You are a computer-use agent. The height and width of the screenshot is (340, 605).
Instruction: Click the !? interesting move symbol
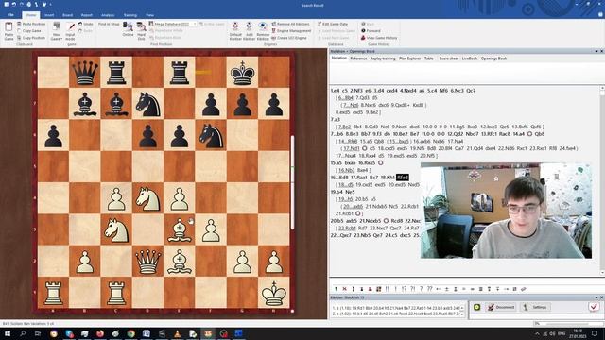(x=404, y=289)
